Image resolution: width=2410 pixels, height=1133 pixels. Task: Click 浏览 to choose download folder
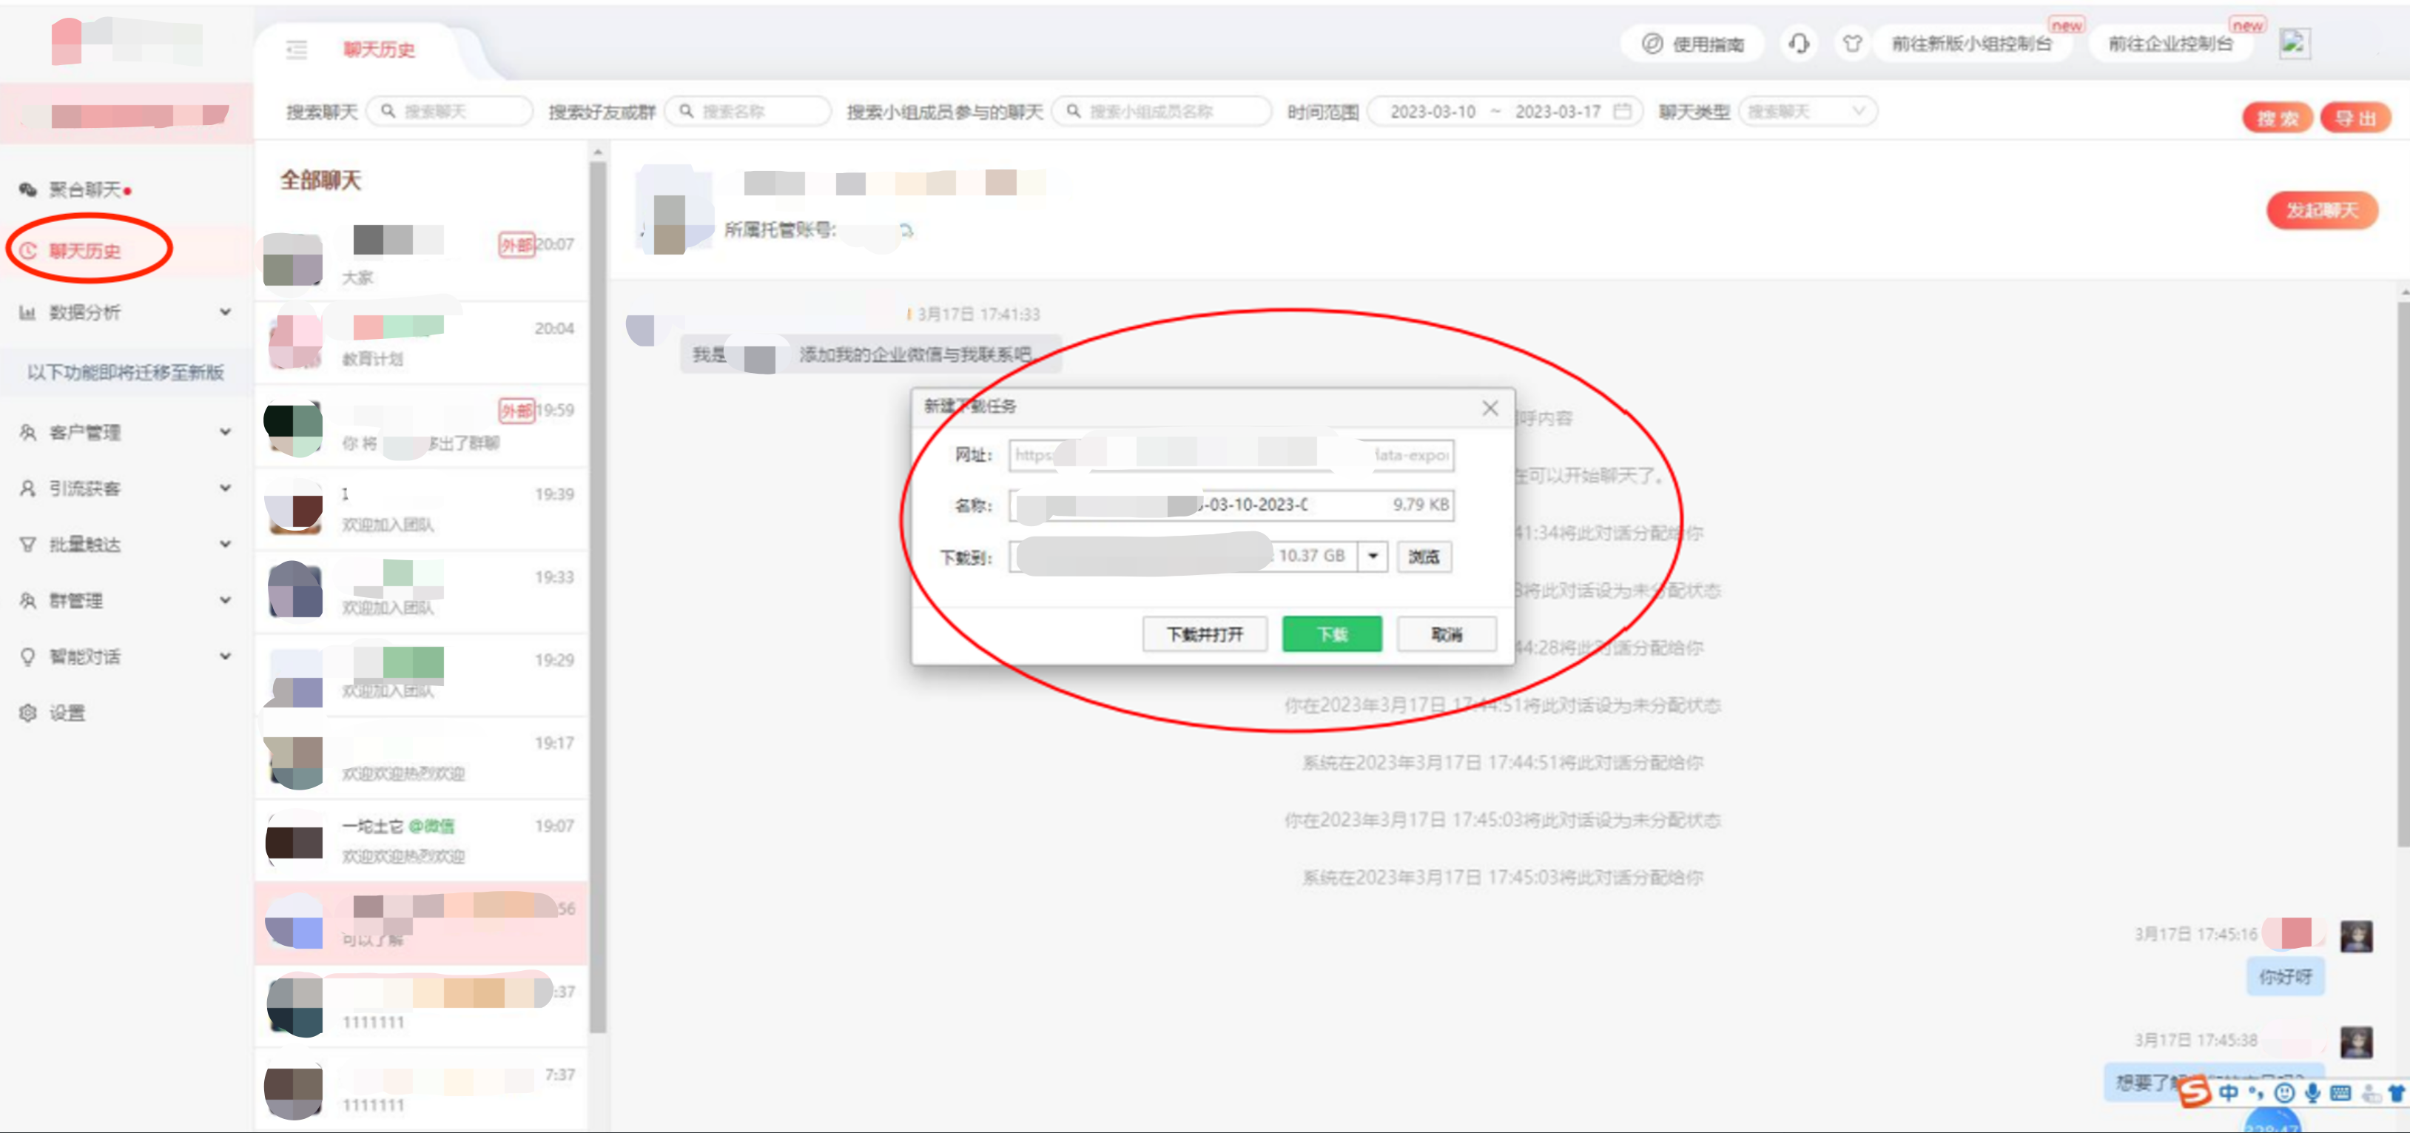[x=1424, y=557]
